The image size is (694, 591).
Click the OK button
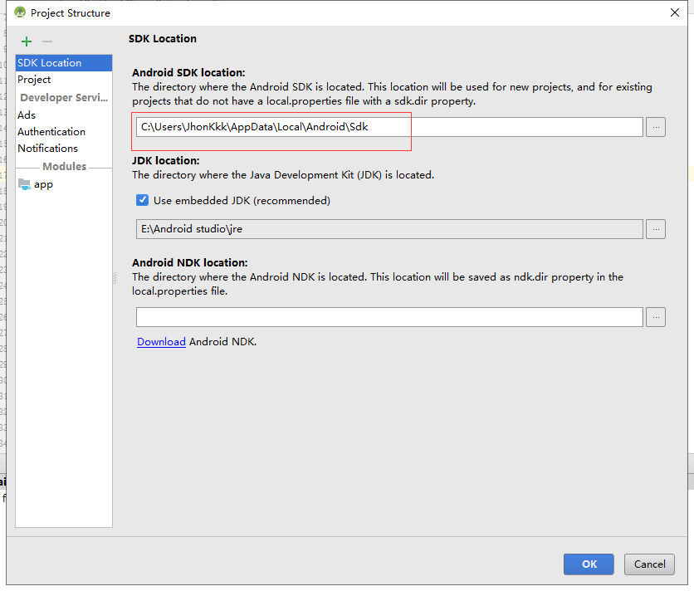[589, 564]
